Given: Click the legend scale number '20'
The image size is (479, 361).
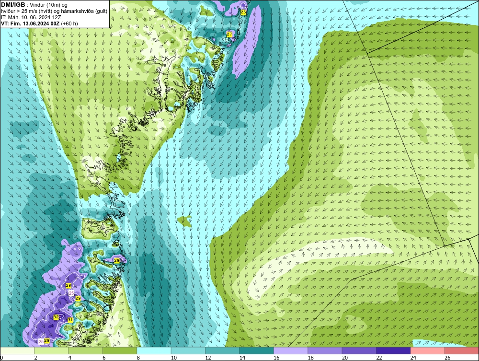Looking at the screenshot, I should point(345,358).
